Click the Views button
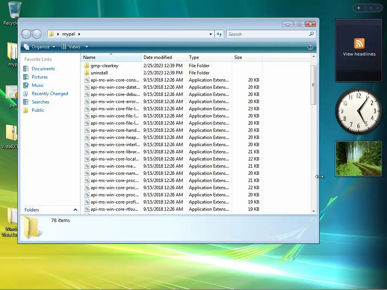This screenshot has width=387, height=290. [71, 47]
